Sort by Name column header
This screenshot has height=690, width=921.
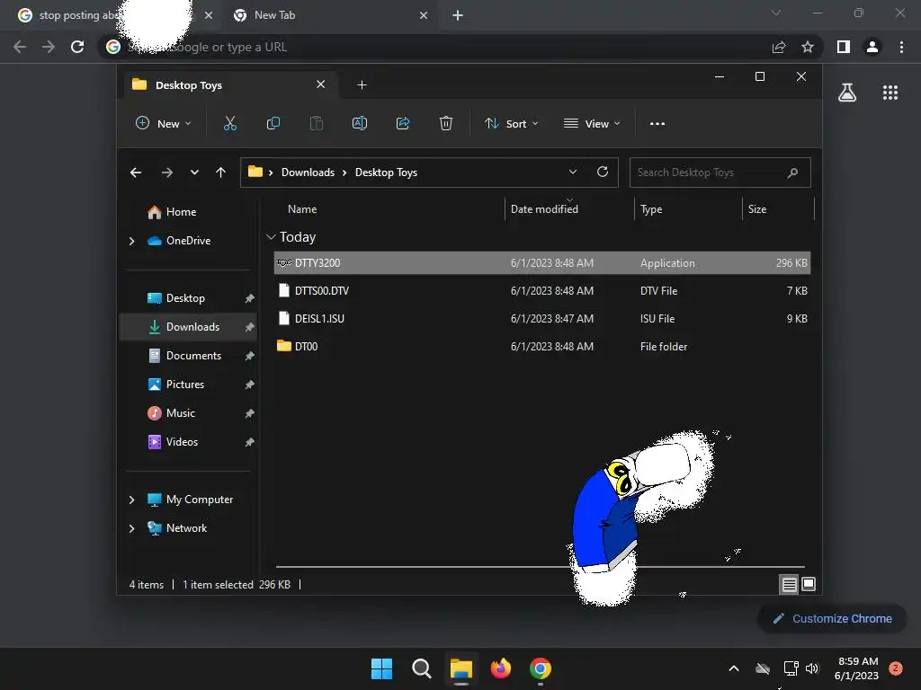302,208
